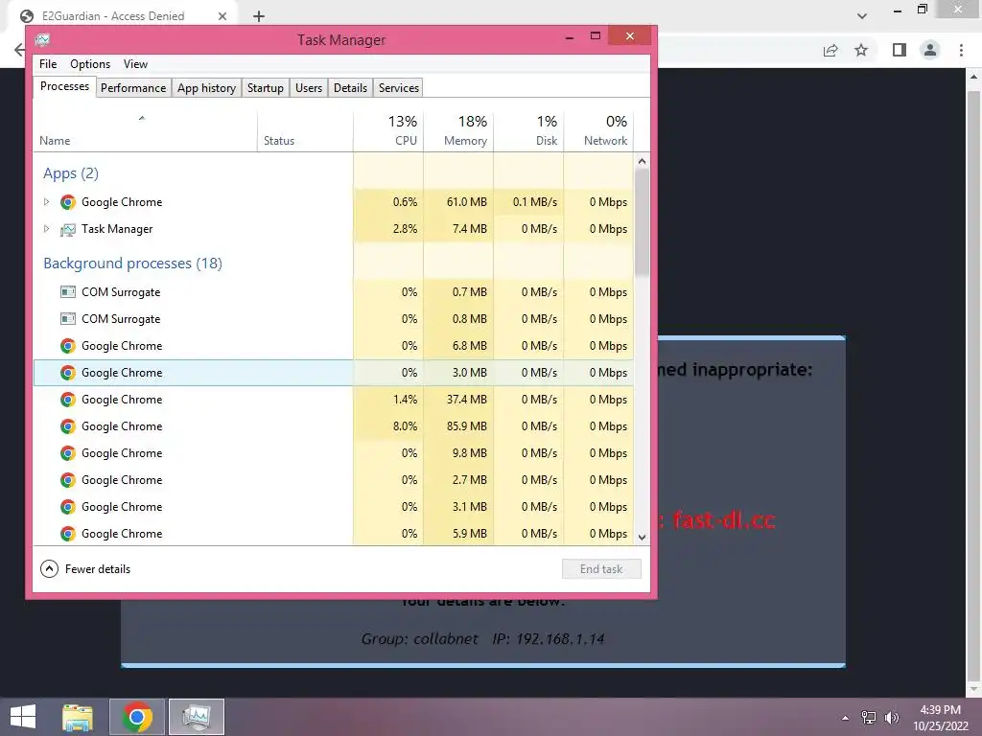Sort processes by Name column header

tap(145, 131)
